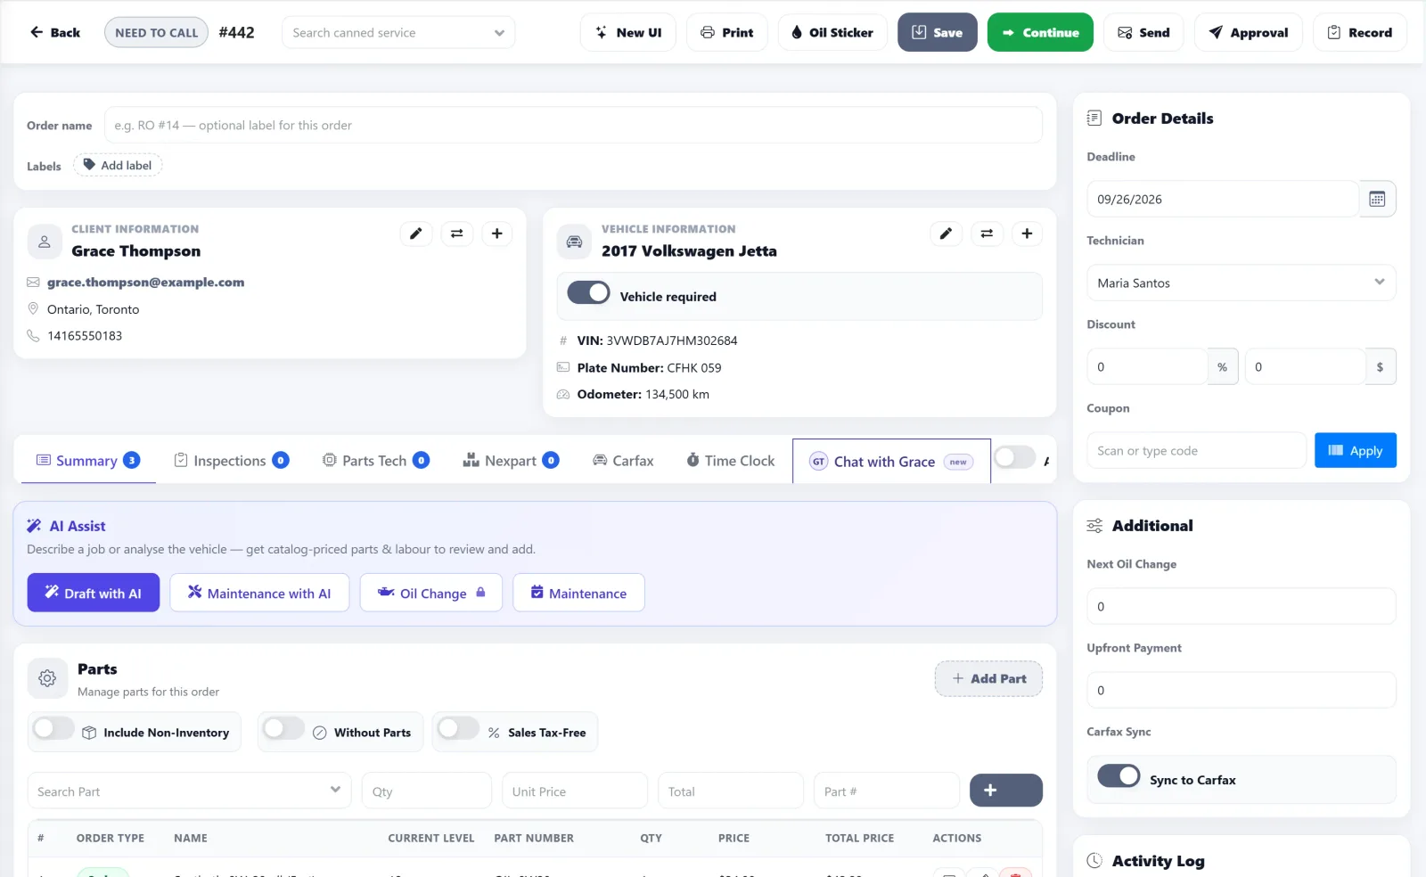Change the NEED TO CALL status pill
Image resolution: width=1426 pixels, height=877 pixels.
pyautogui.click(x=156, y=33)
